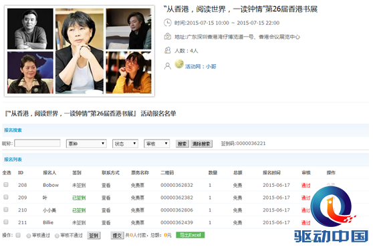Tick the select-all checkbox beside 操作
This screenshot has height=247, width=373.
coord(18,235)
